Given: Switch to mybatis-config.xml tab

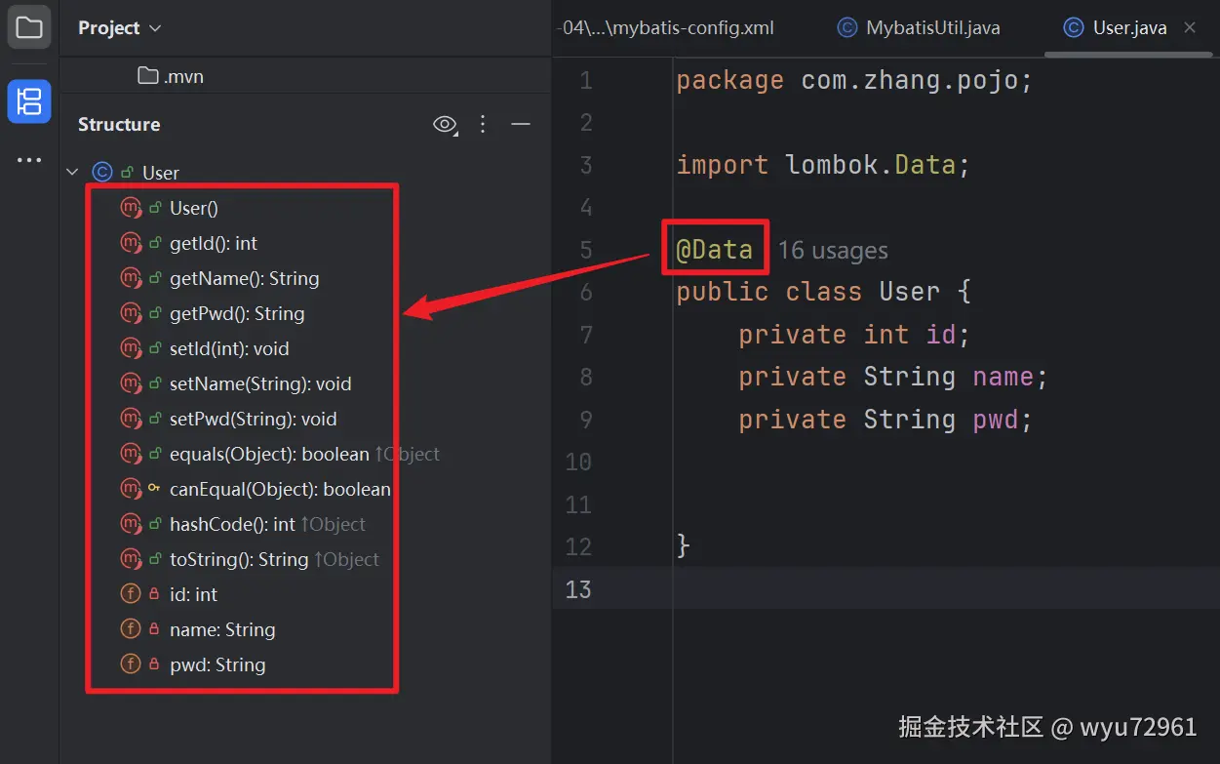Looking at the screenshot, I should coord(665,27).
